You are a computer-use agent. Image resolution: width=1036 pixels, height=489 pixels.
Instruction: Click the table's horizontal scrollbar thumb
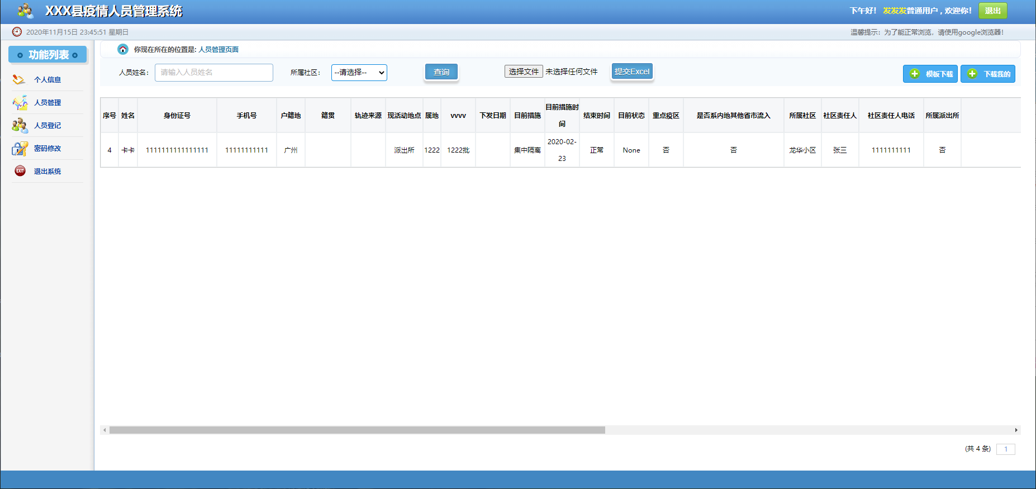(357, 430)
